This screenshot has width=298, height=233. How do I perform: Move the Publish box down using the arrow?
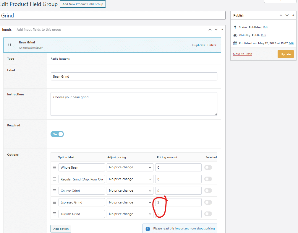click(x=287, y=15)
